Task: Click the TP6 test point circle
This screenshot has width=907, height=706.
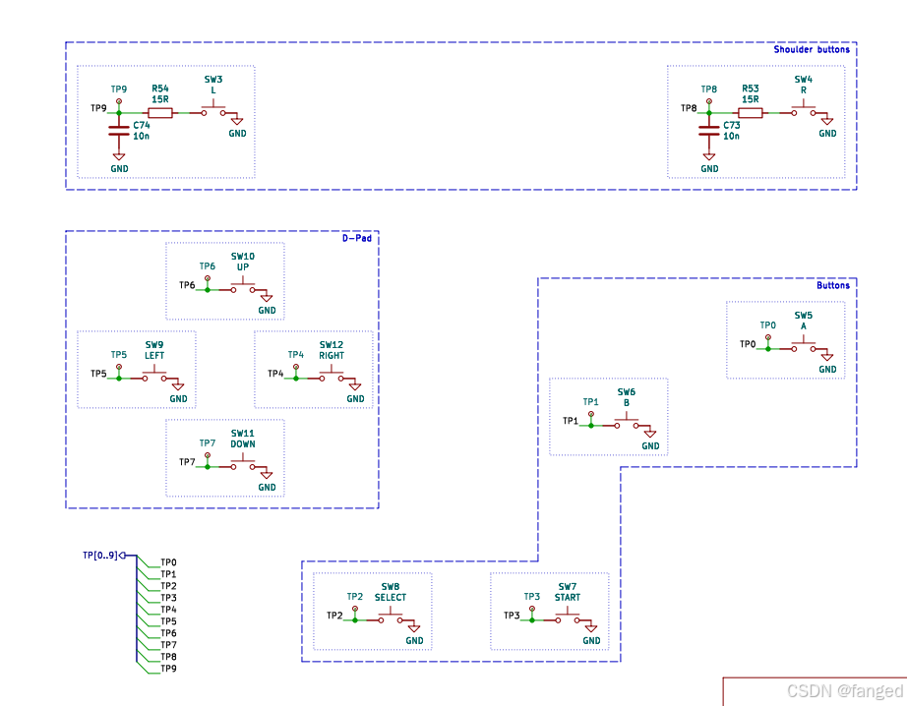Action: click(208, 278)
